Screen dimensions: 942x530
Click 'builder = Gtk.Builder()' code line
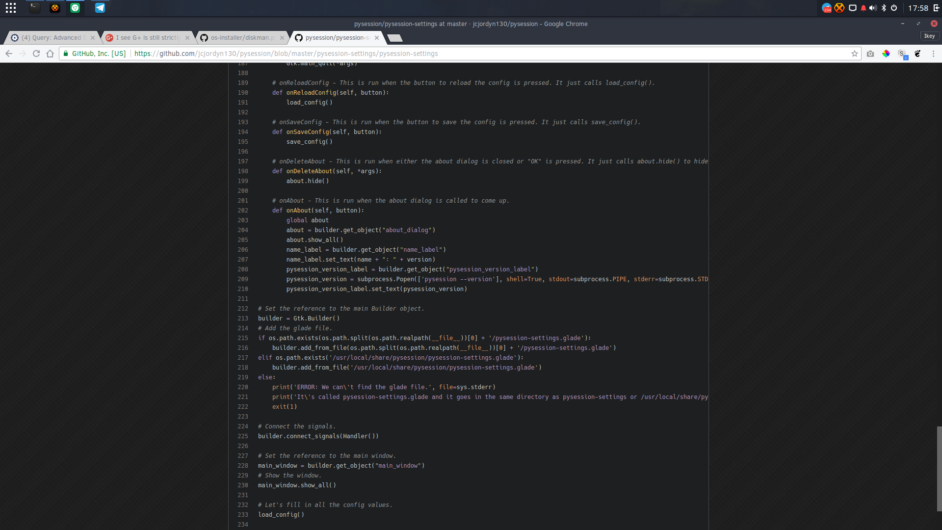click(299, 318)
